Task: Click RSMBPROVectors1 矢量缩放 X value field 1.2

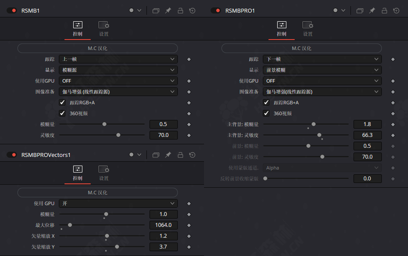Action: pos(163,236)
